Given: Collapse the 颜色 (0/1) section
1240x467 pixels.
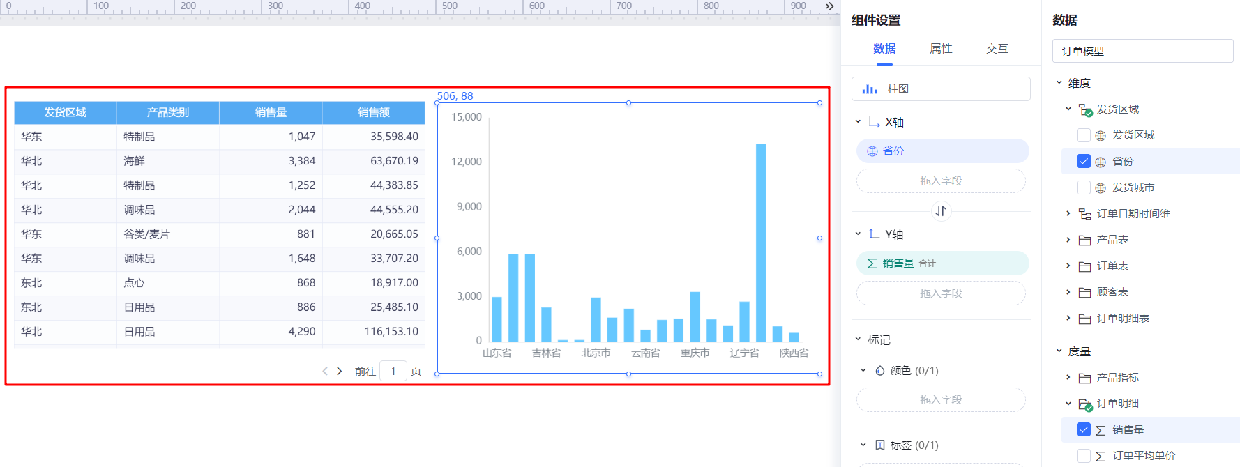Looking at the screenshot, I should pyautogui.click(x=863, y=371).
